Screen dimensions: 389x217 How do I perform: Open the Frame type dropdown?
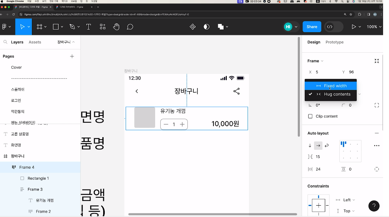coord(315,61)
